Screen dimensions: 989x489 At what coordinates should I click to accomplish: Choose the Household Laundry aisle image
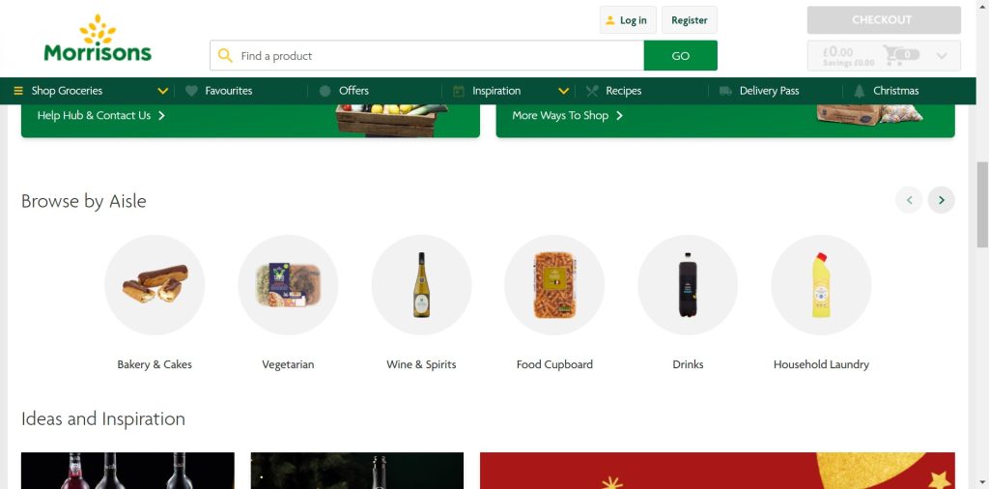[x=821, y=285]
